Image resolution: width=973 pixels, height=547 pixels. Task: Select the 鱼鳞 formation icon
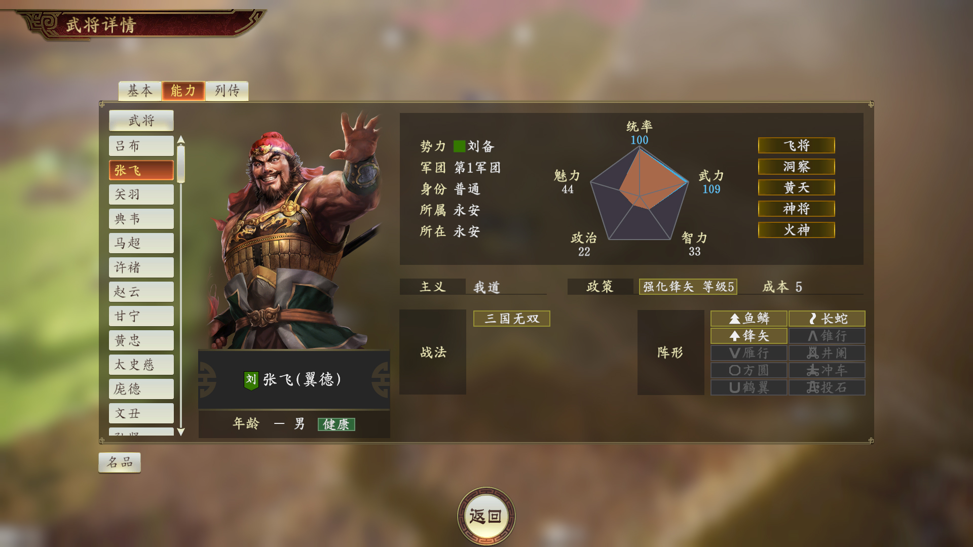pos(749,319)
